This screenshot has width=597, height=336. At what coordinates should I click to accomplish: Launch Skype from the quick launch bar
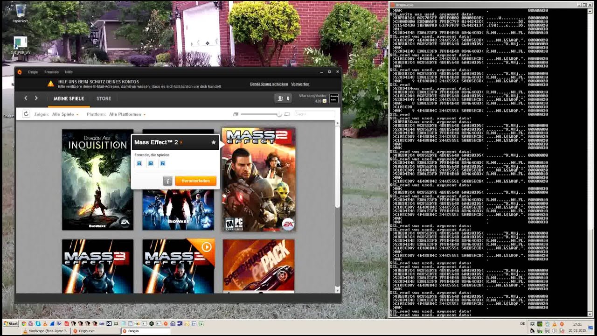tap(38, 323)
